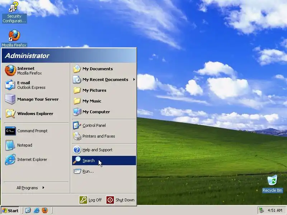This screenshot has width=287, height=215.
Task: Launch Firefox from Quick Launch bar
Action: tap(44, 210)
